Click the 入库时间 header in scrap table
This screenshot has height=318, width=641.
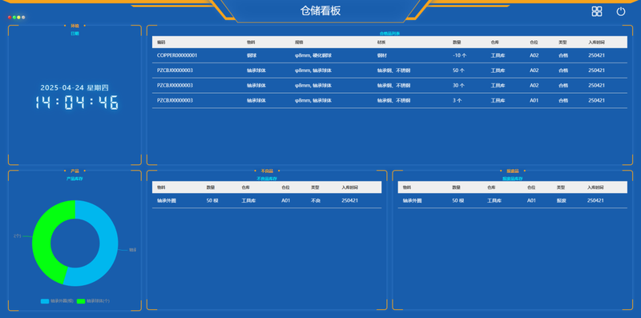pyautogui.click(x=595, y=187)
